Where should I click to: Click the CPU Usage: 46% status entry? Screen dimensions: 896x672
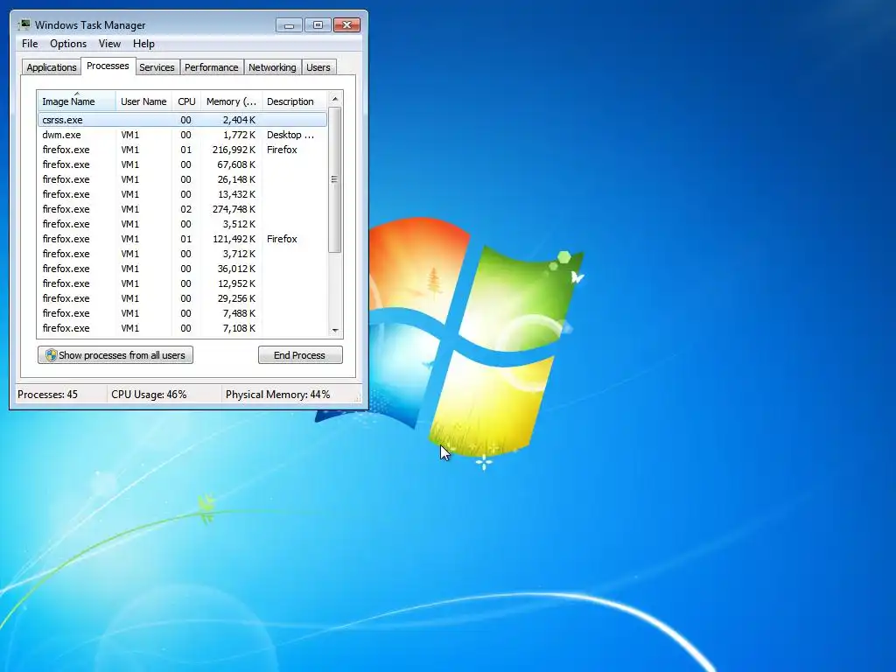[x=149, y=395]
